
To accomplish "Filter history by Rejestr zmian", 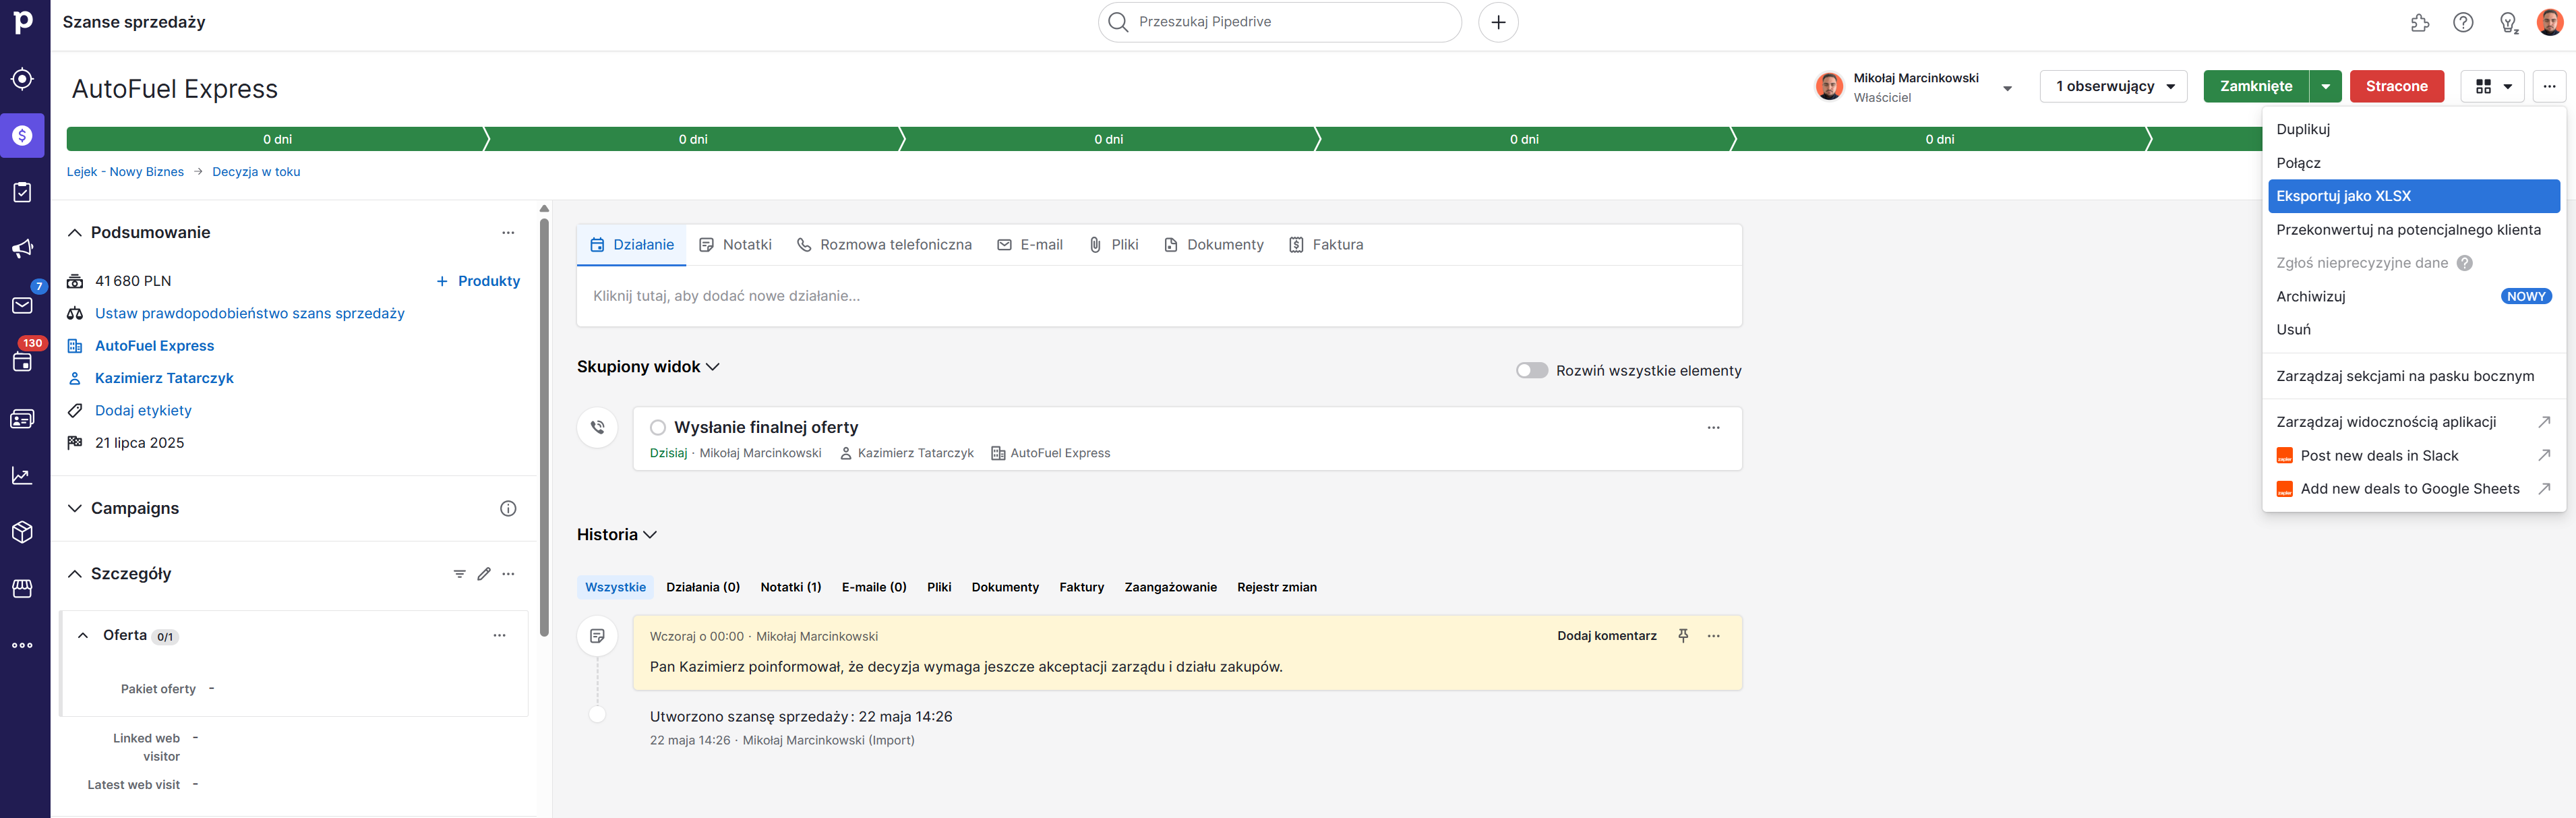I will pos(1276,587).
